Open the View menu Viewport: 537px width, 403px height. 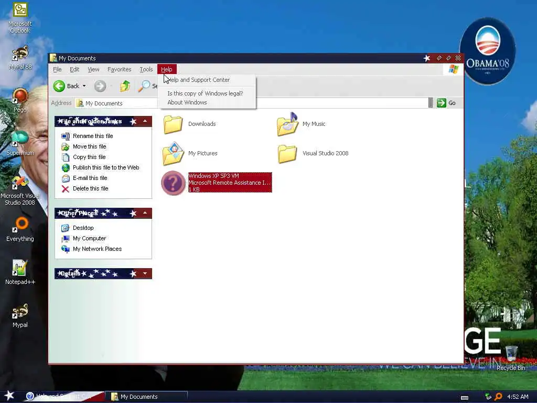pyautogui.click(x=93, y=69)
